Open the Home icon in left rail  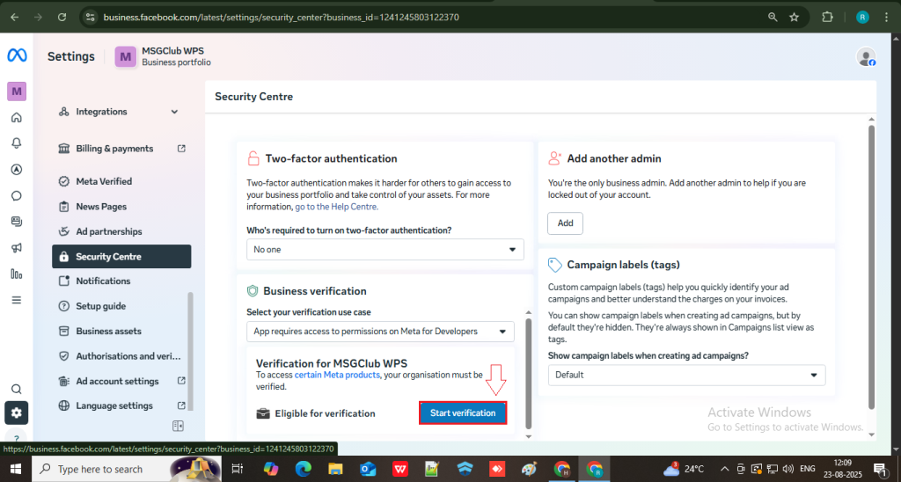16,118
